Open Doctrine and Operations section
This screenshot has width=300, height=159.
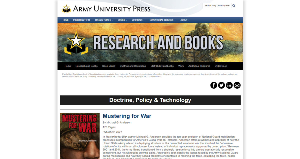133,66
